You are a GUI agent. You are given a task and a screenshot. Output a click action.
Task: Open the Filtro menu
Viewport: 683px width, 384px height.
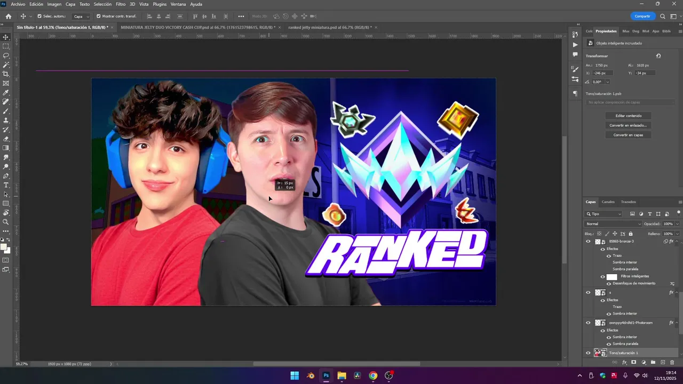point(121,4)
